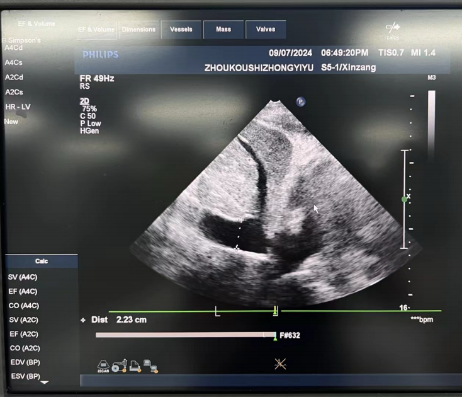Collapse the Simpson's tree group
Image resolution: width=462 pixels, height=397 pixels.
pyautogui.click(x=4, y=40)
